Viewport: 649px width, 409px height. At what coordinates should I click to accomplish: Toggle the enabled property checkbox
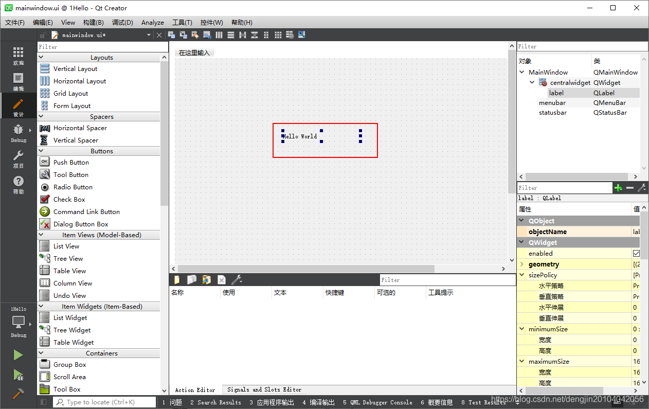click(637, 253)
